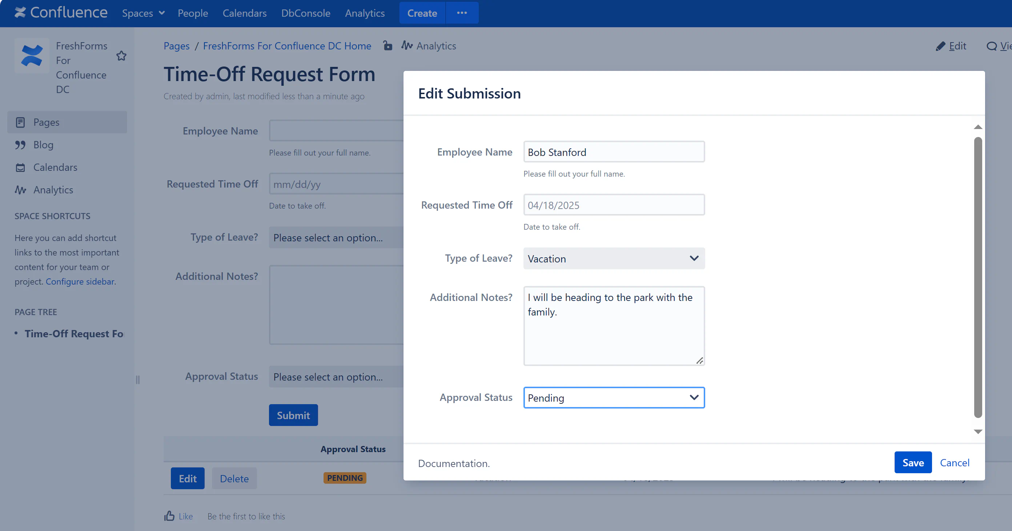The height and width of the screenshot is (531, 1012).
Task: Click the Confluence logo icon
Action: [x=20, y=13]
